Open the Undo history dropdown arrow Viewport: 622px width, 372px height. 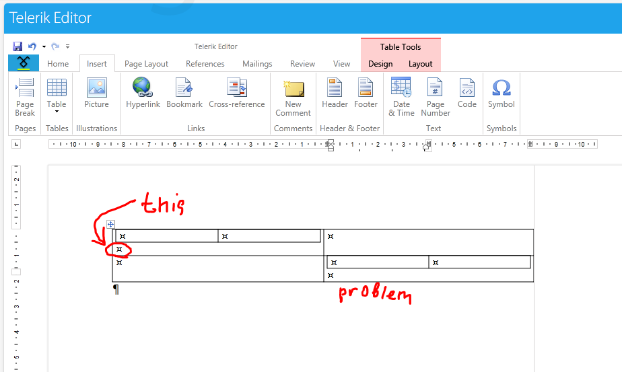44,47
